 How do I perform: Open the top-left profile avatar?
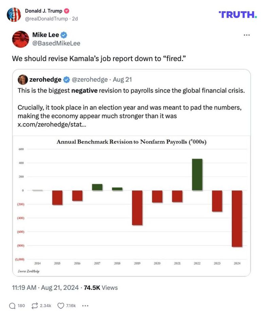click(x=14, y=14)
